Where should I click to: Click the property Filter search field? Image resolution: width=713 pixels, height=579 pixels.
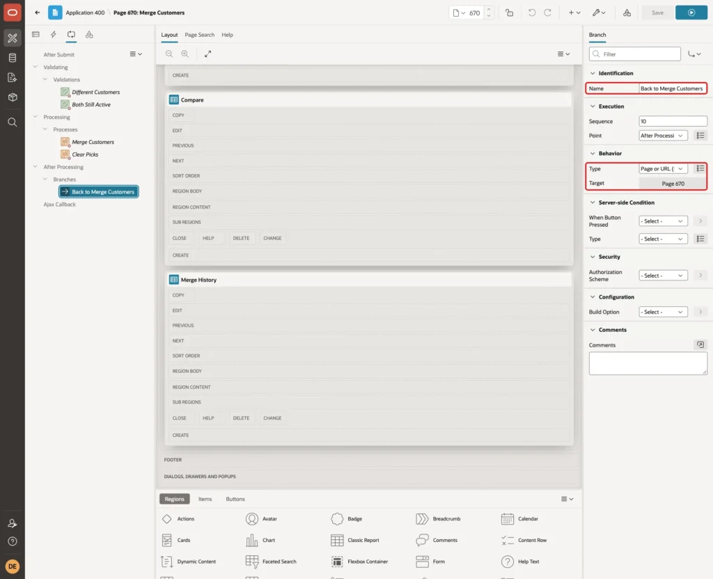point(635,54)
